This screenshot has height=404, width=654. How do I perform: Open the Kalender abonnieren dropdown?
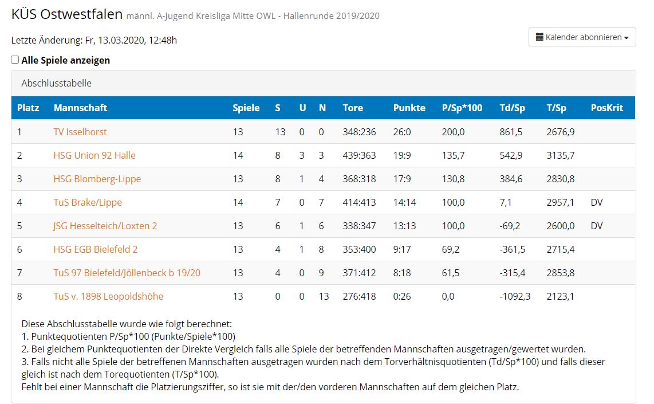pyautogui.click(x=582, y=37)
